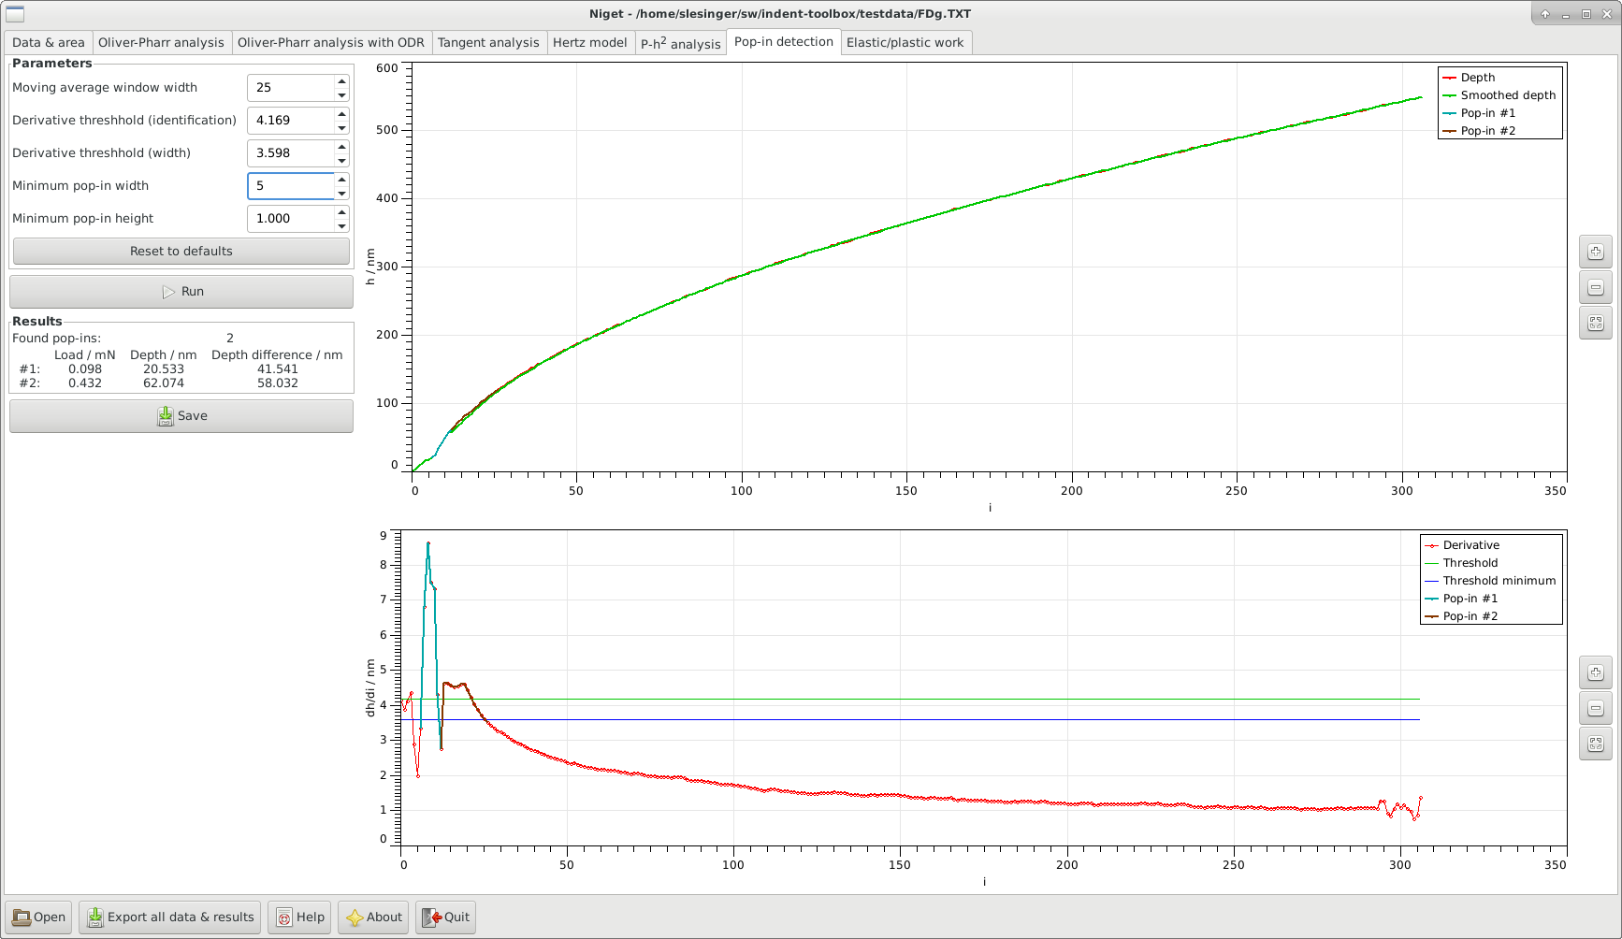Image resolution: width=1622 pixels, height=939 pixels.
Task: Quit the Niget application
Action: point(445,917)
